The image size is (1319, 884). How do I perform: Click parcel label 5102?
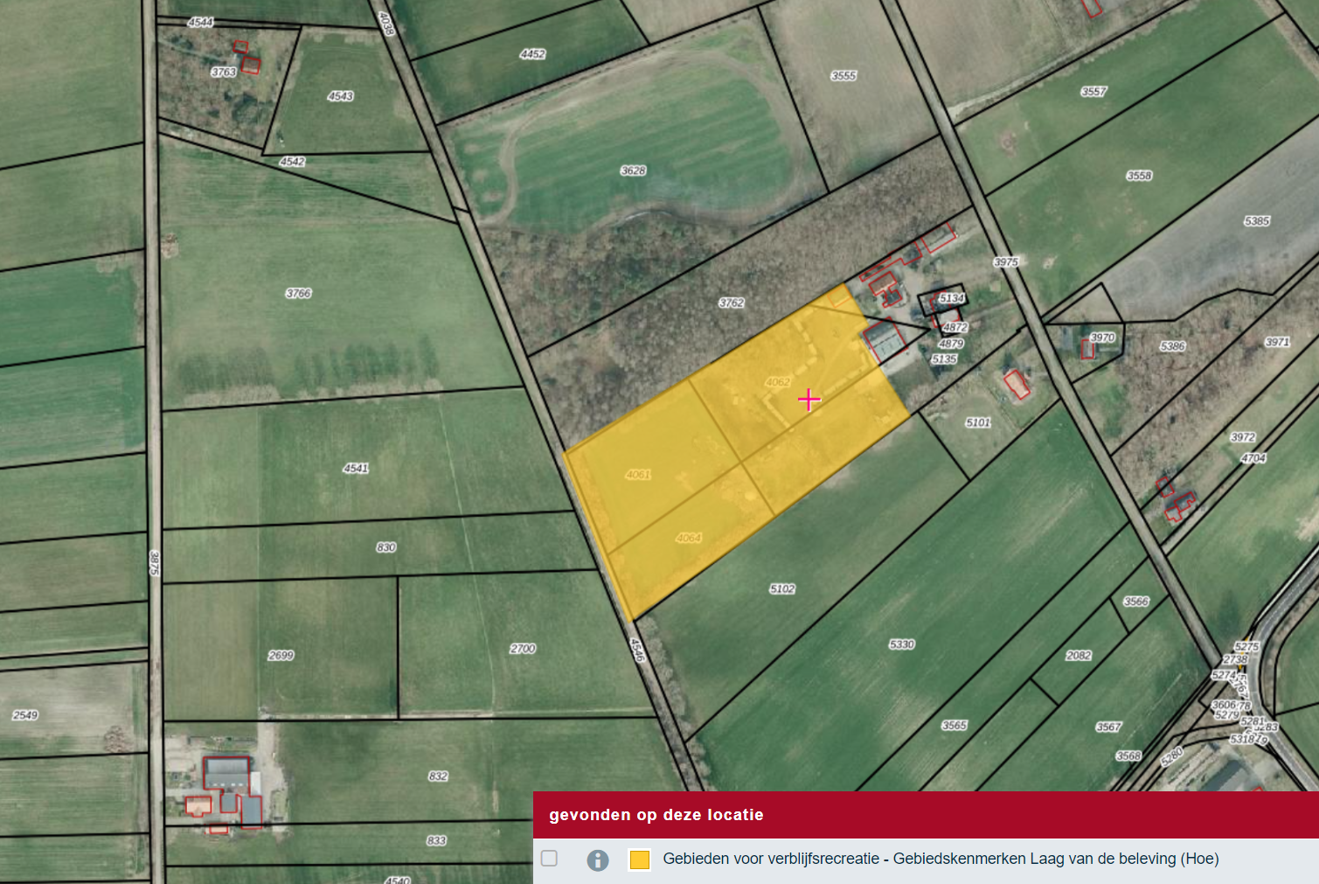[x=782, y=588]
